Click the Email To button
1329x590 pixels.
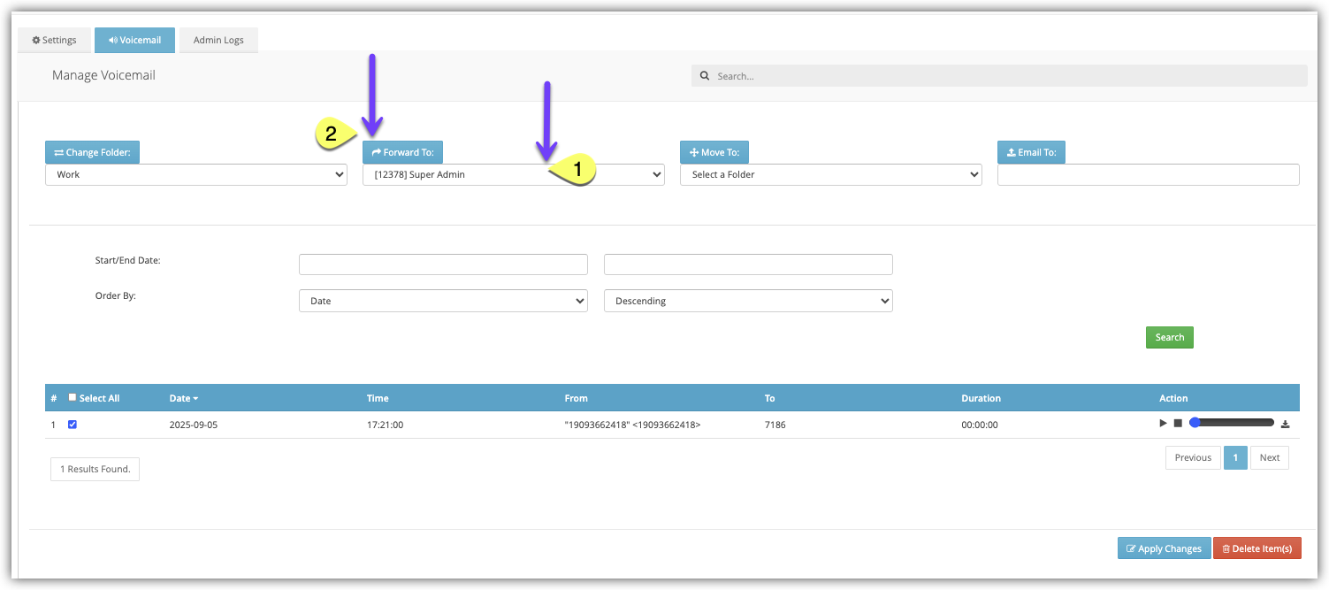click(1031, 152)
